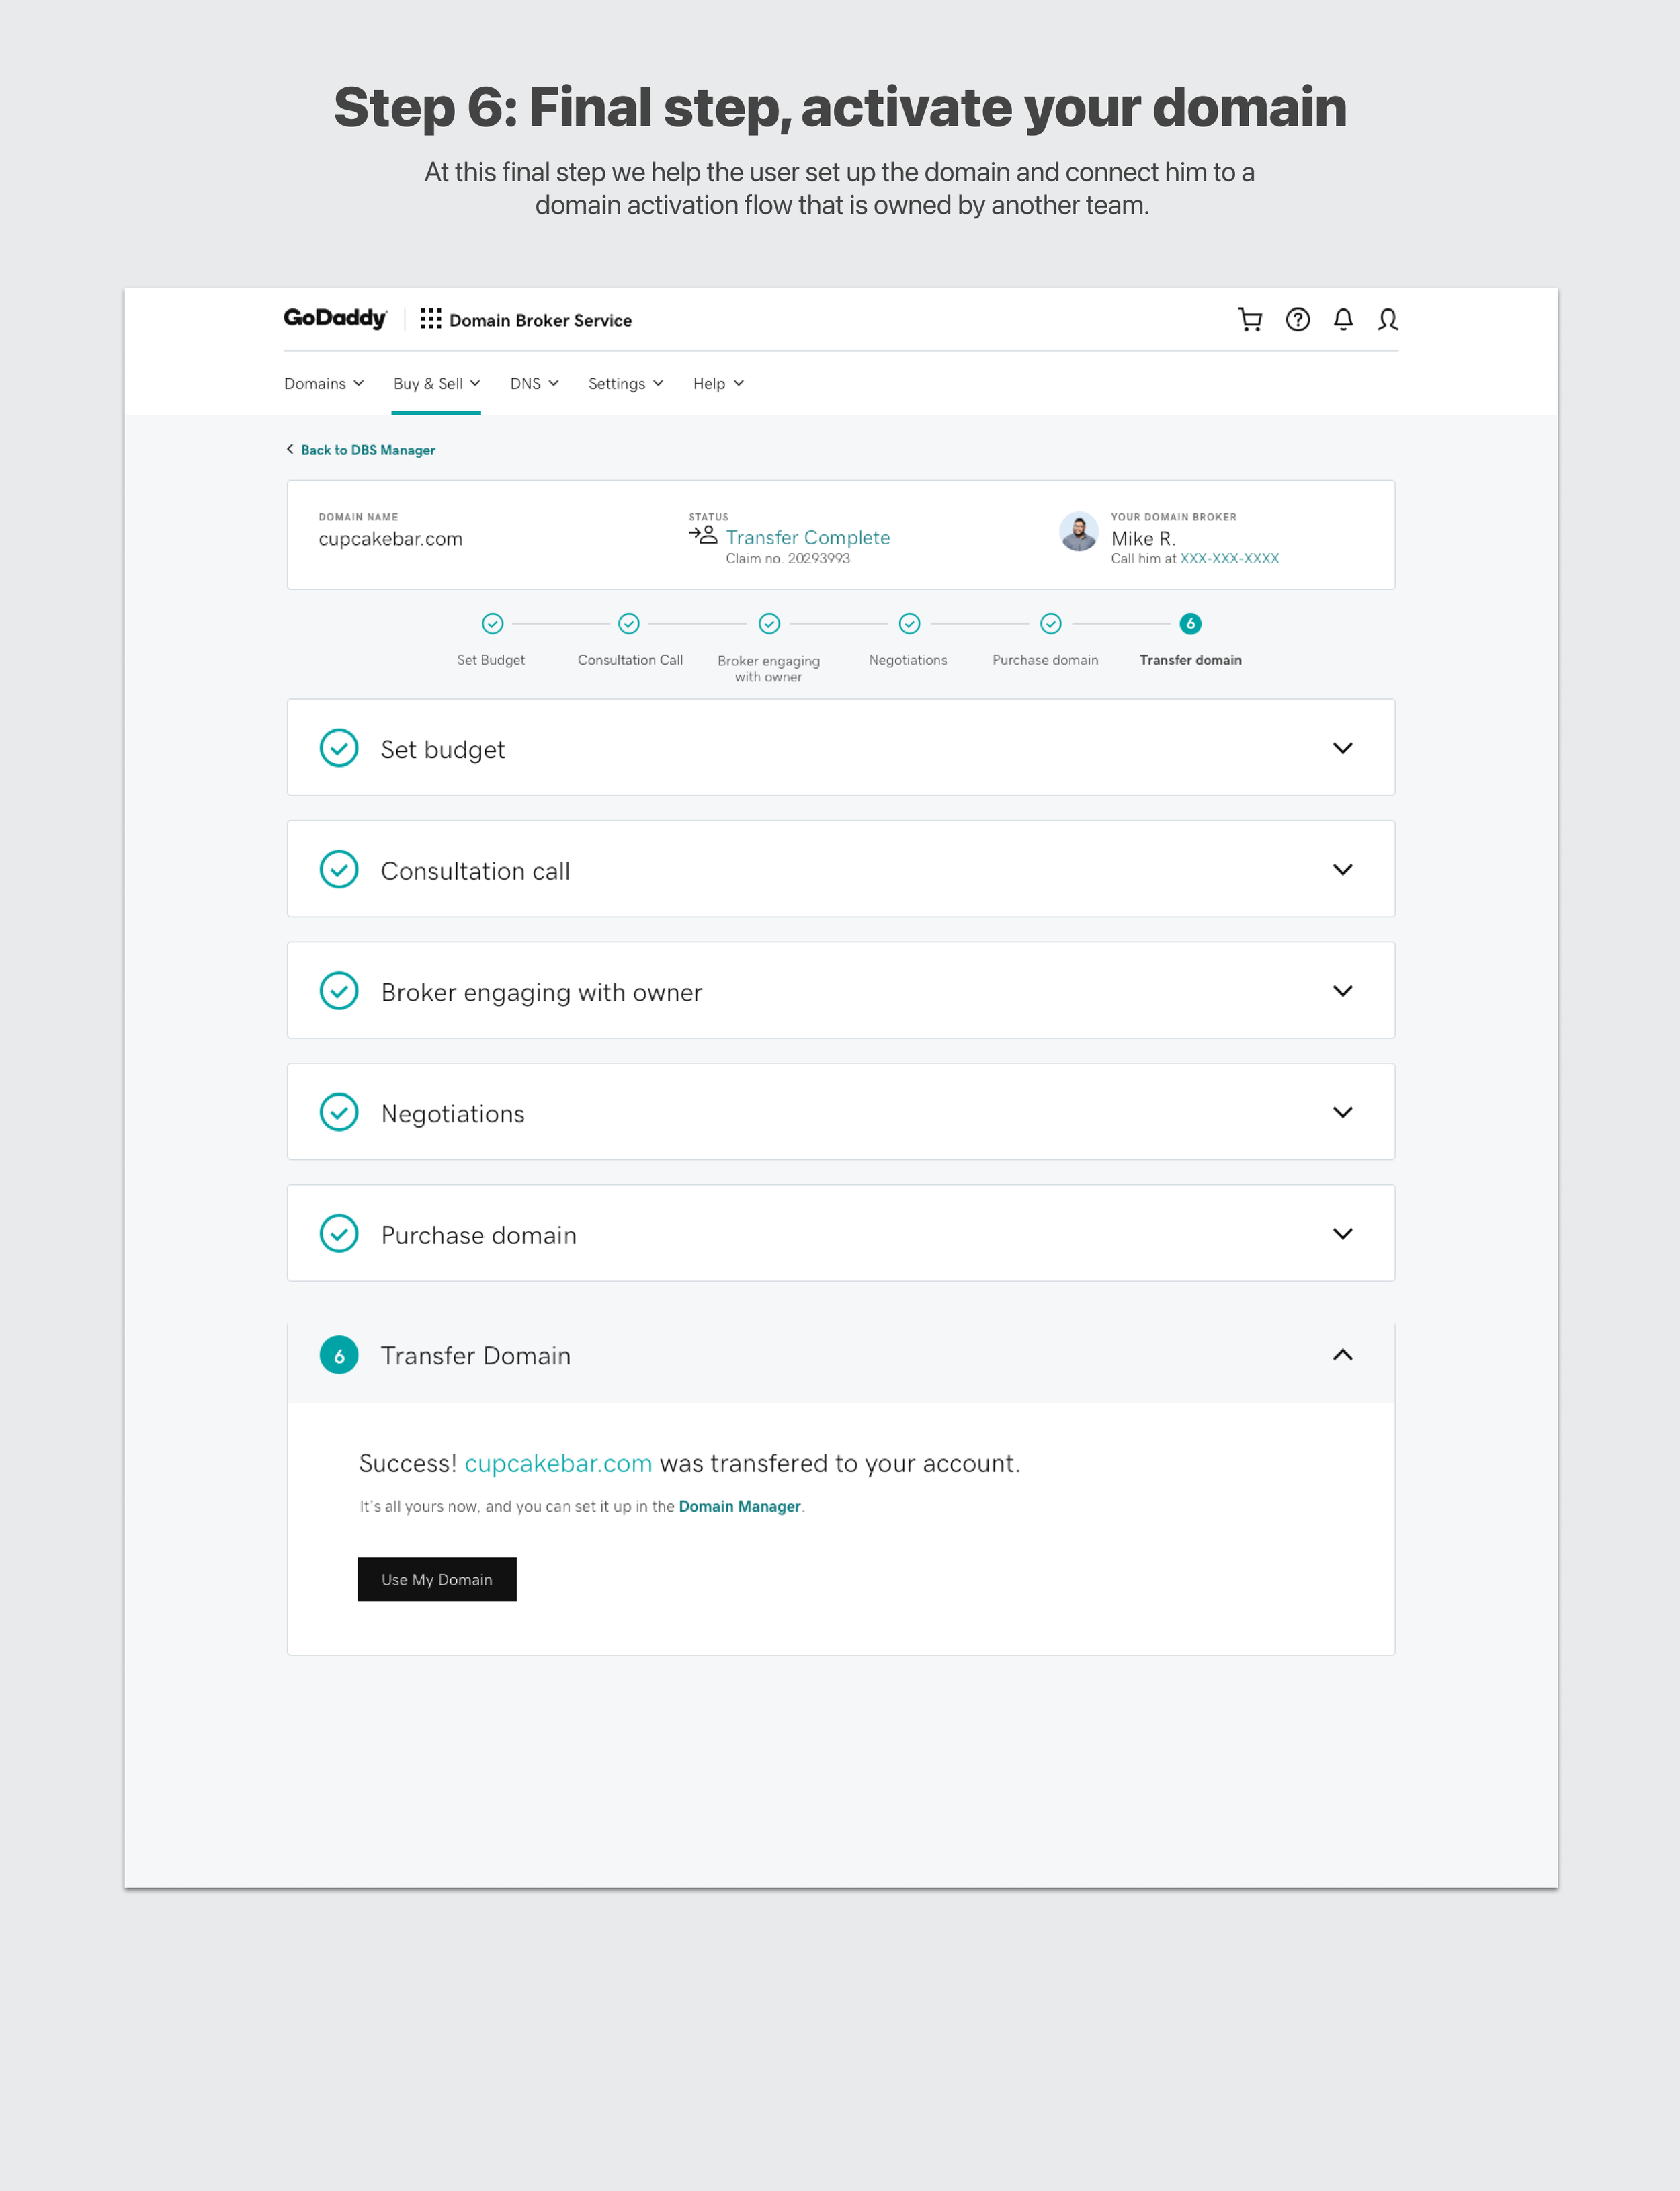Click the Use My Domain button

pyautogui.click(x=437, y=1579)
